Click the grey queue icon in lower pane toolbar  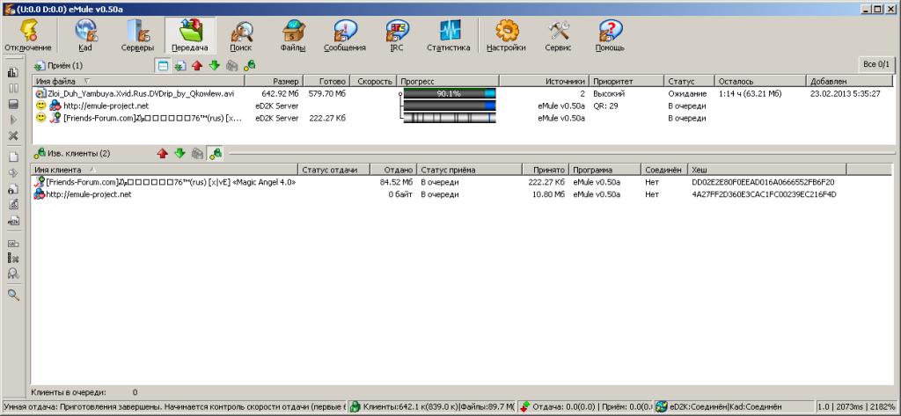(198, 153)
